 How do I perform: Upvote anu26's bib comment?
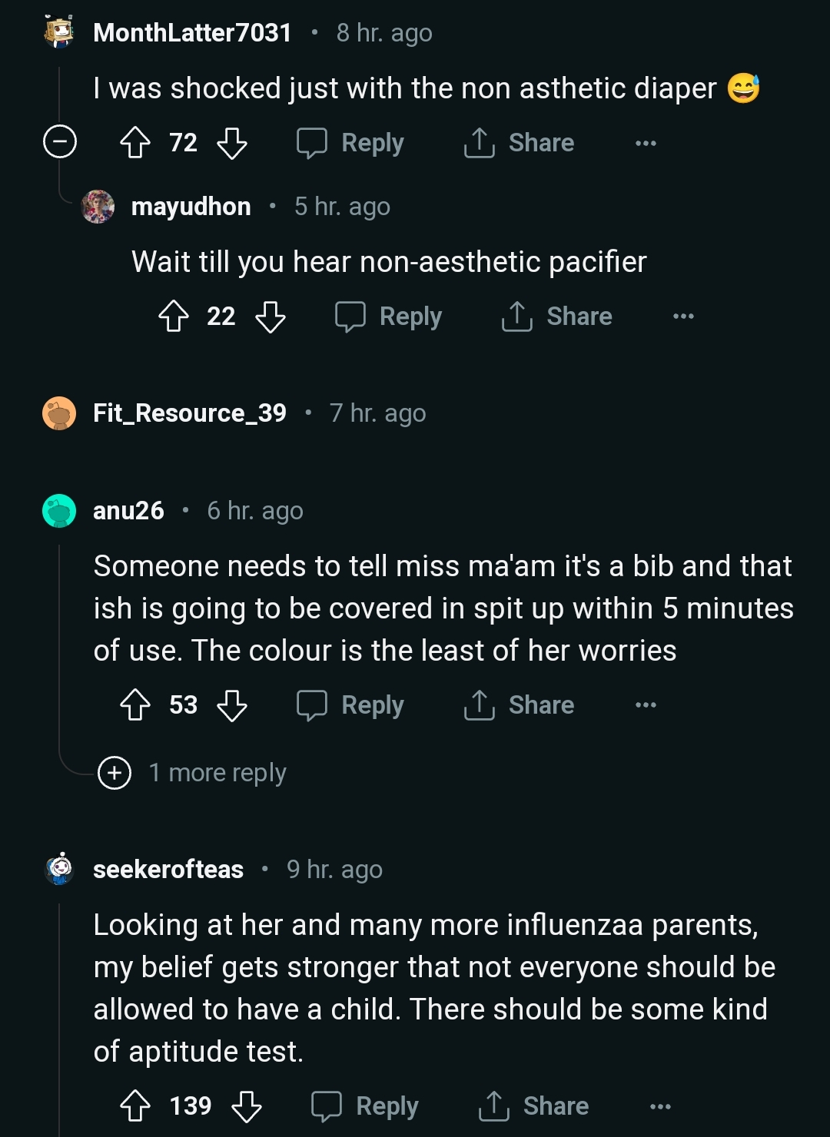tap(136, 705)
